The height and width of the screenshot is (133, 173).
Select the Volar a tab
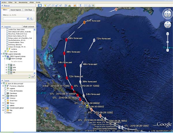[x=5, y=10]
